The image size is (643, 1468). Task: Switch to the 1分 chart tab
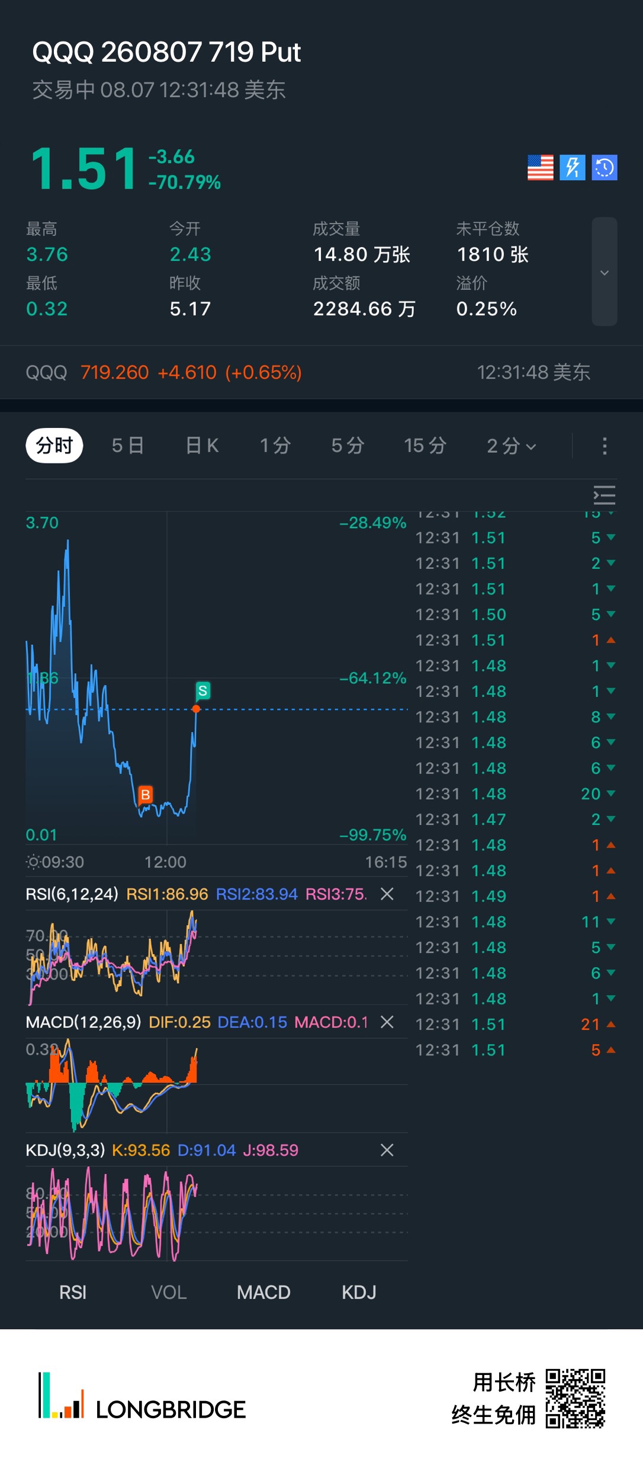tap(275, 445)
